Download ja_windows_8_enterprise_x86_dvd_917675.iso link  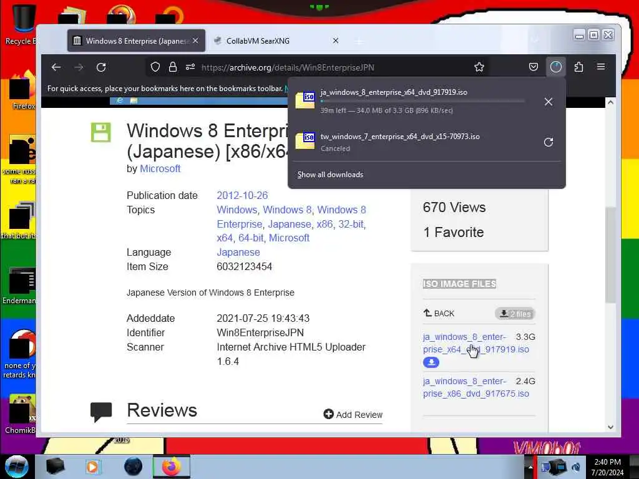pyautogui.click(x=476, y=387)
